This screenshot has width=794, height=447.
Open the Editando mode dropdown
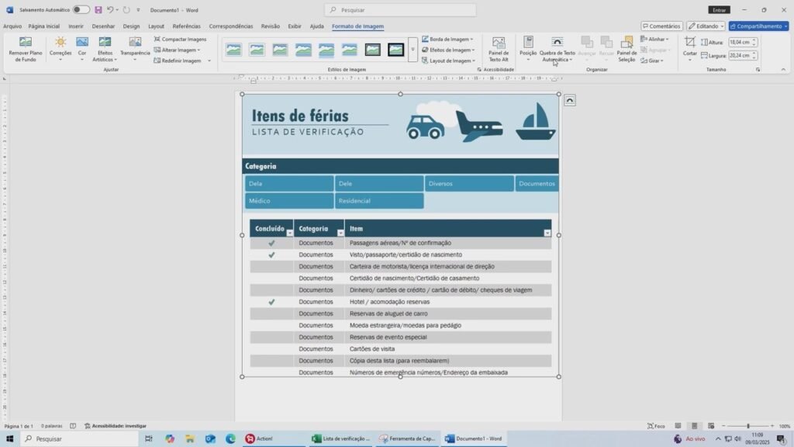click(706, 26)
